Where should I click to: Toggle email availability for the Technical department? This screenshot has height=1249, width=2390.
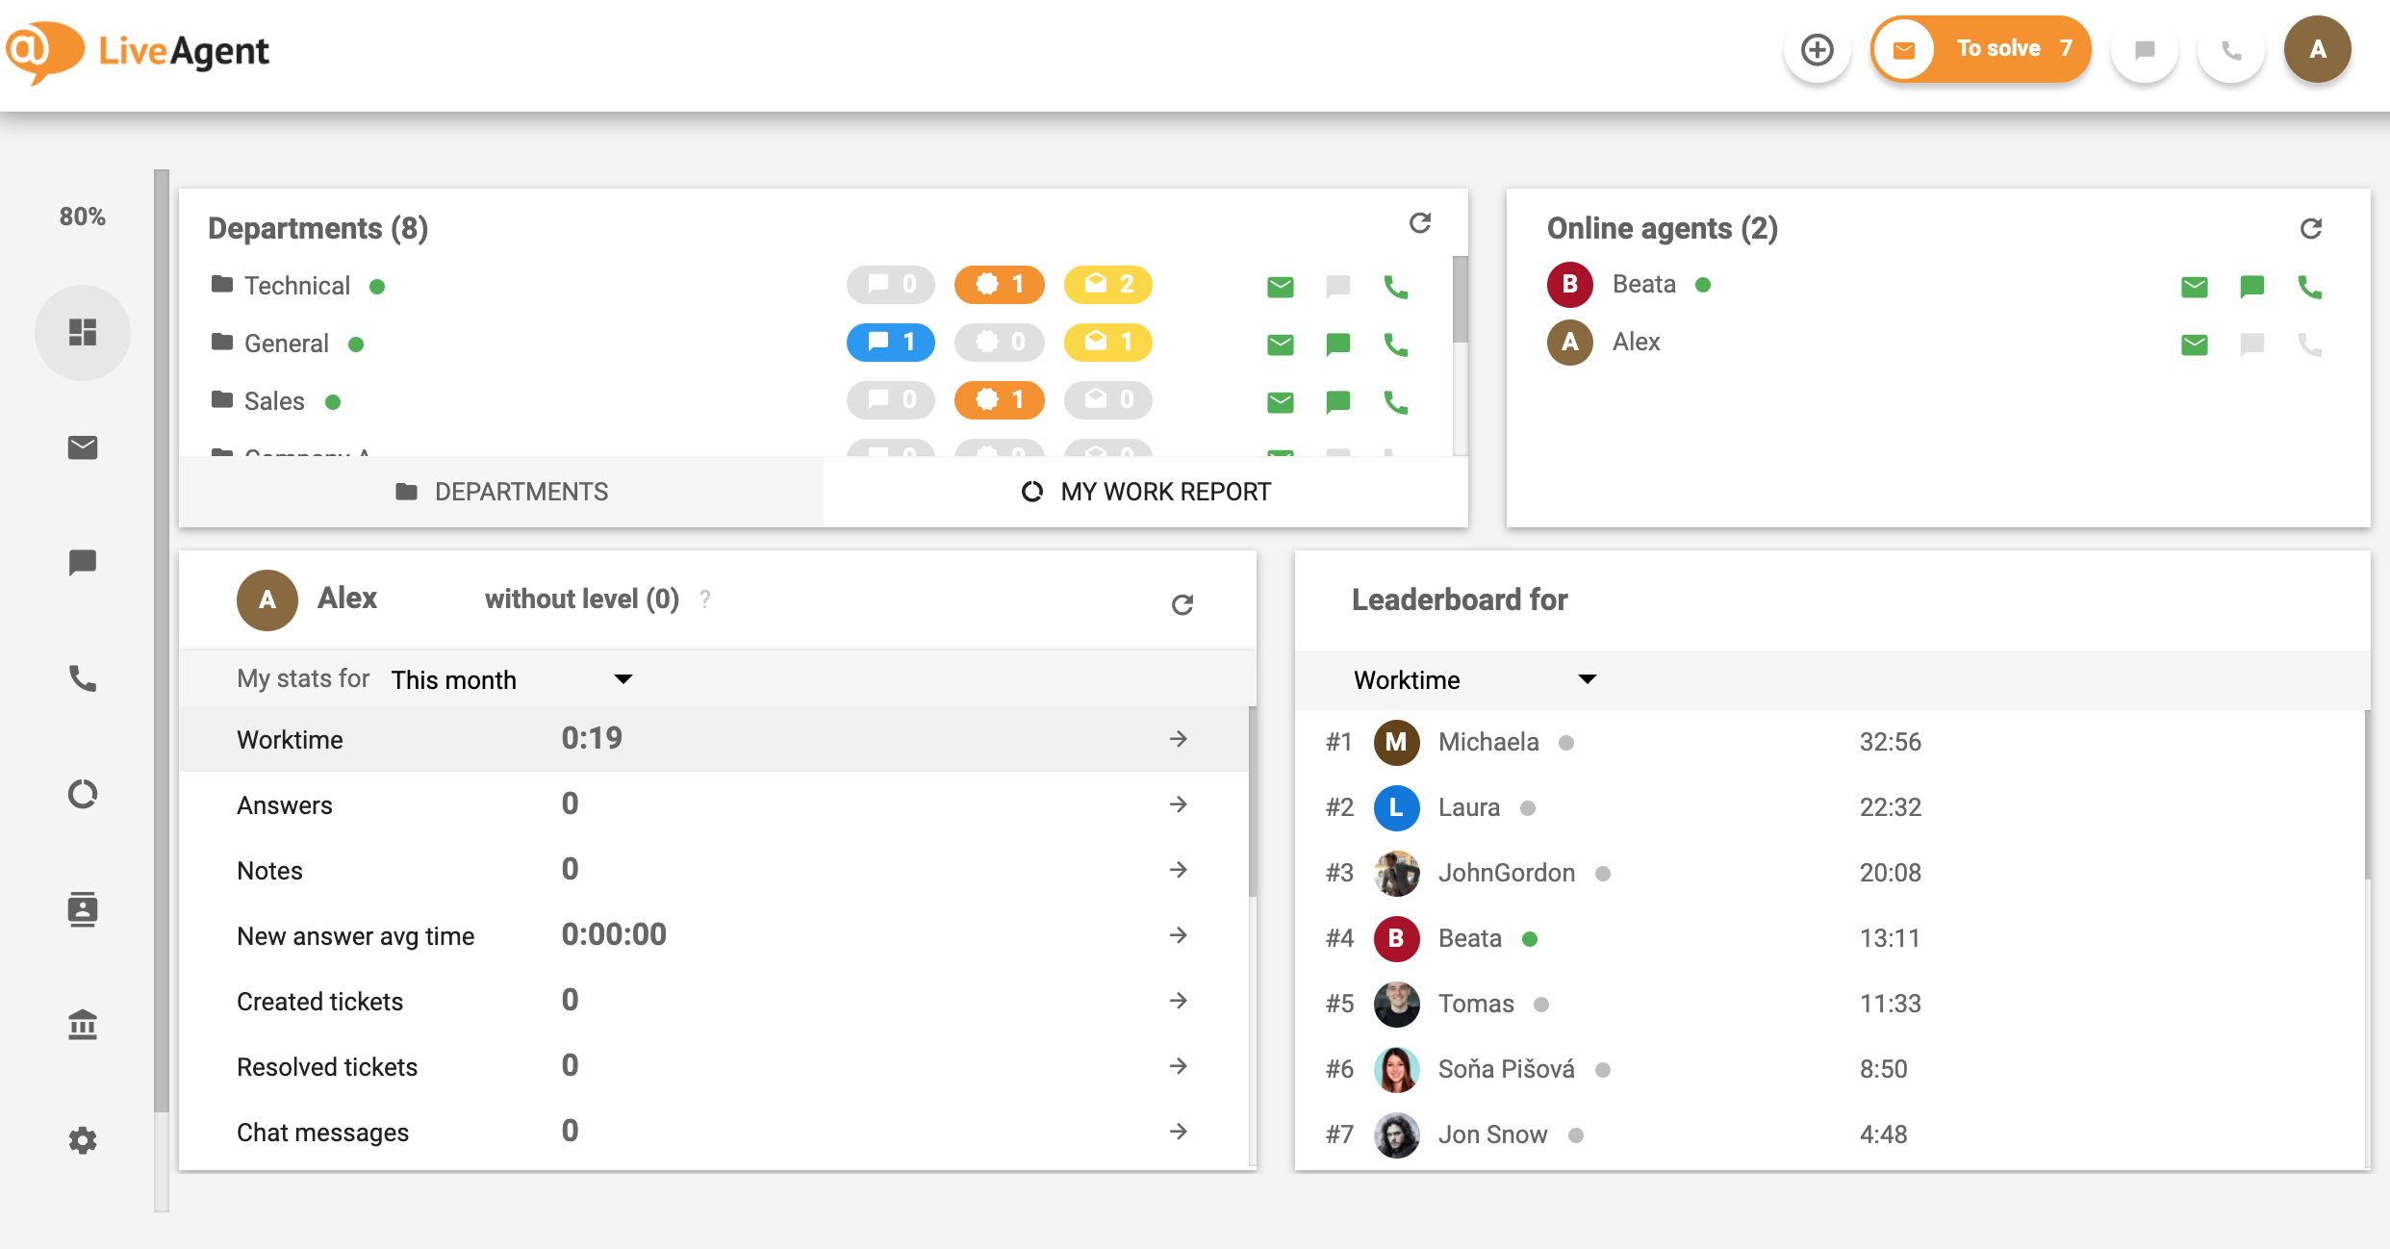[1280, 286]
